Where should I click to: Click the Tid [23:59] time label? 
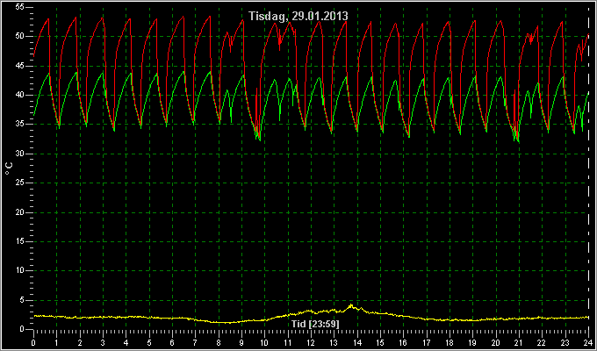click(315, 324)
